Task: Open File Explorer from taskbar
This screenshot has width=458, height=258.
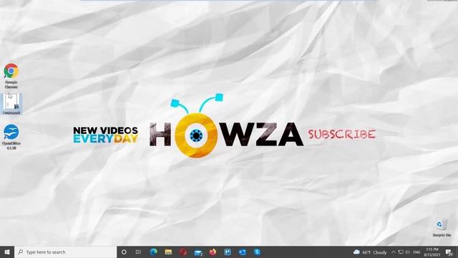Action: tap(168, 252)
